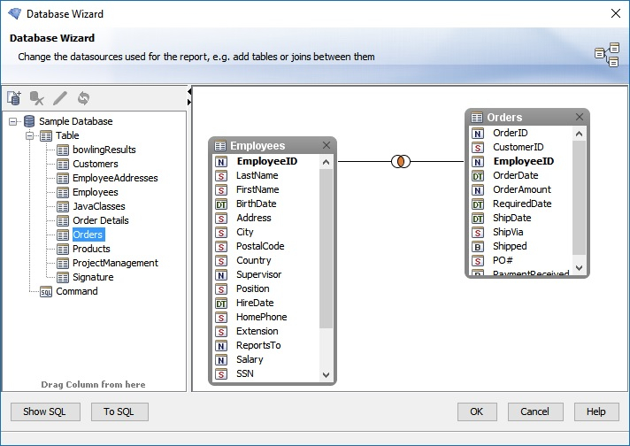Click the Customers table icon in the tree
The height and width of the screenshot is (446, 630).
point(63,164)
